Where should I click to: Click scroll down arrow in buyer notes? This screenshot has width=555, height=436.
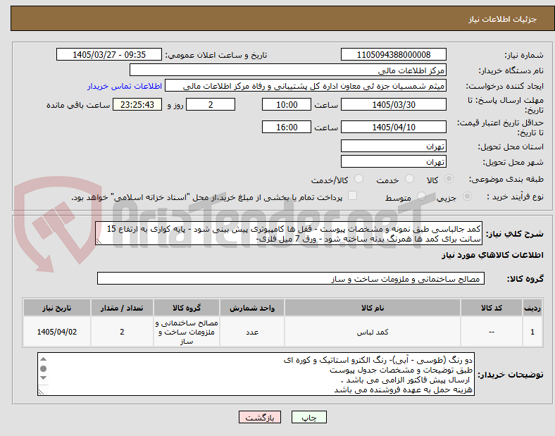pyautogui.click(x=43, y=378)
